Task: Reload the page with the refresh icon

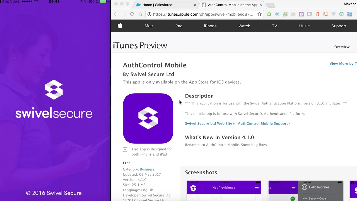Action: pos(132,14)
